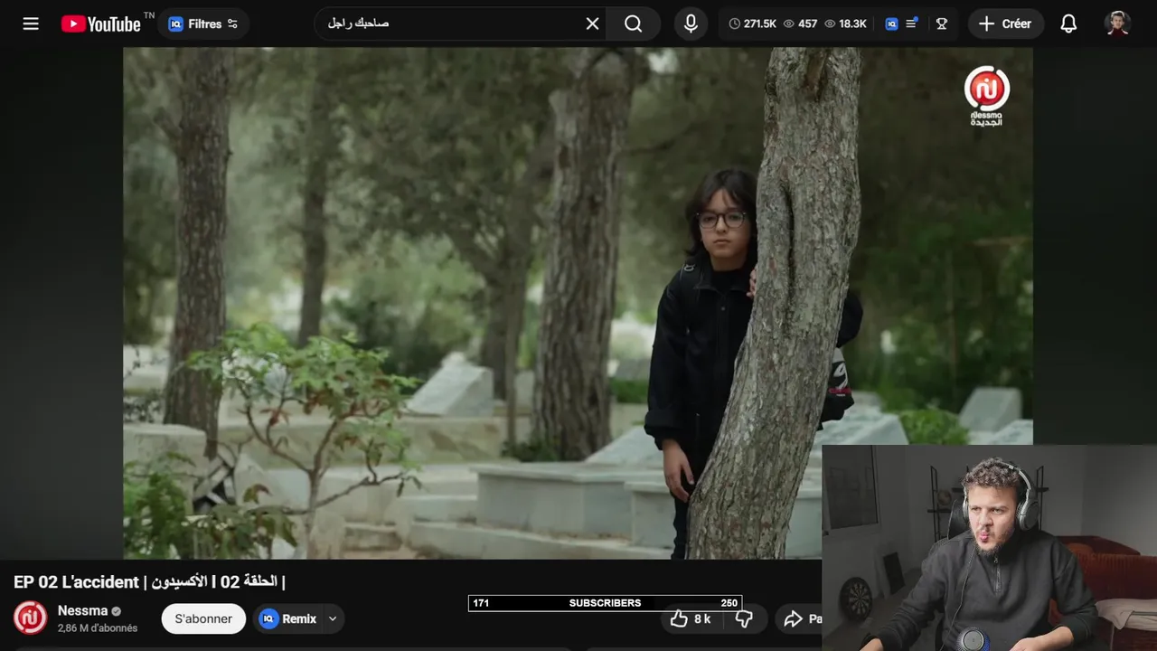Click the S'abonner button

(x=203, y=618)
